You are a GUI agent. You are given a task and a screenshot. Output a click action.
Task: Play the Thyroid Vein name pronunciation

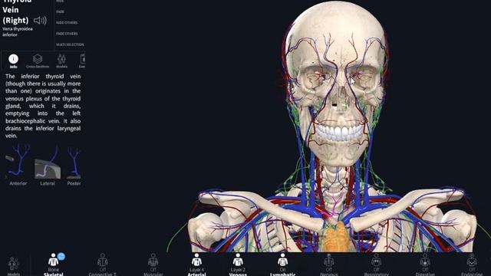point(40,21)
